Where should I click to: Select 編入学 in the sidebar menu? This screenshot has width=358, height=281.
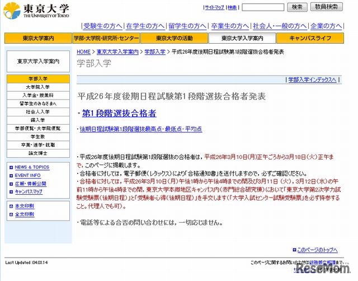[38, 120]
